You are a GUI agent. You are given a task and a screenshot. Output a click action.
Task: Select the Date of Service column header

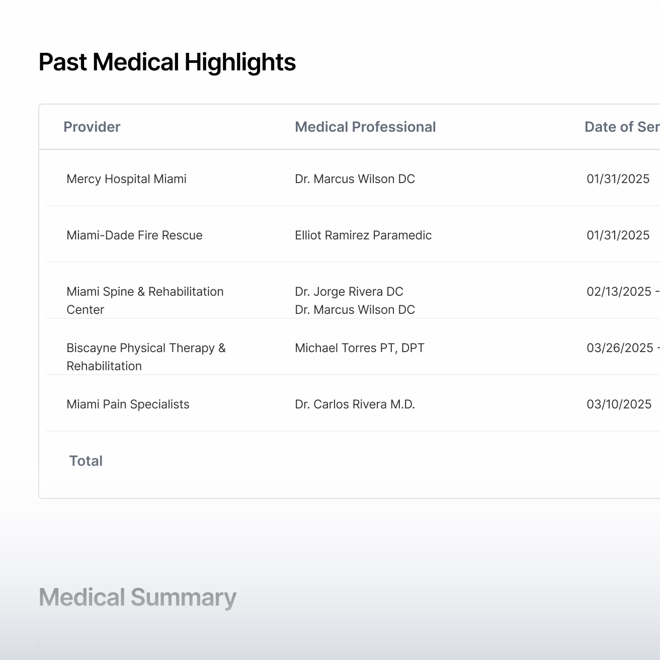pos(621,127)
